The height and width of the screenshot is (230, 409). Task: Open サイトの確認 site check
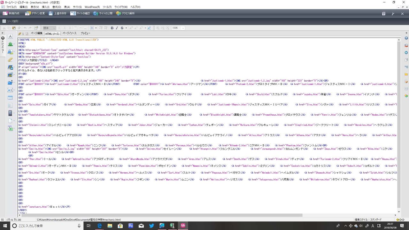(80, 13)
